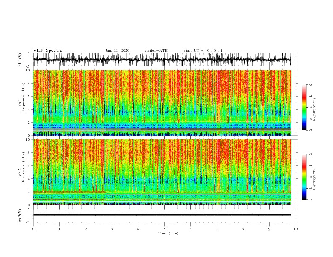Click the "2" kHz tick of ch.1 frequency axis

29,123
